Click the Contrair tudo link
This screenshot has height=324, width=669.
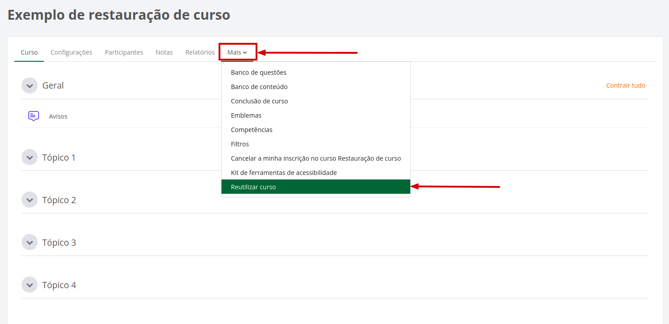[626, 85]
